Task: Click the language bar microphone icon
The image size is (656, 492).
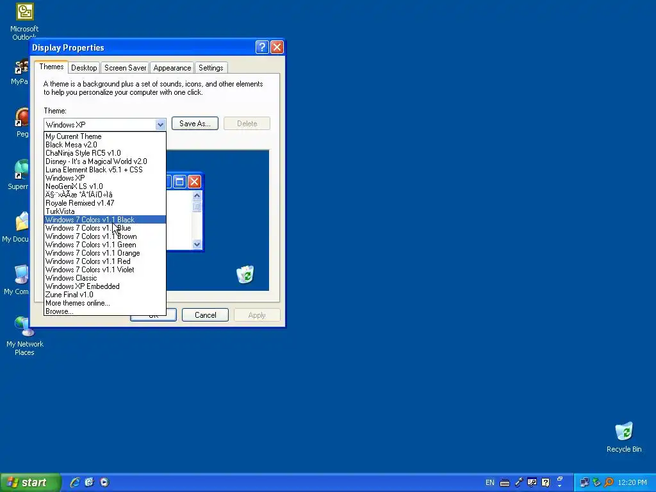Action: click(519, 482)
